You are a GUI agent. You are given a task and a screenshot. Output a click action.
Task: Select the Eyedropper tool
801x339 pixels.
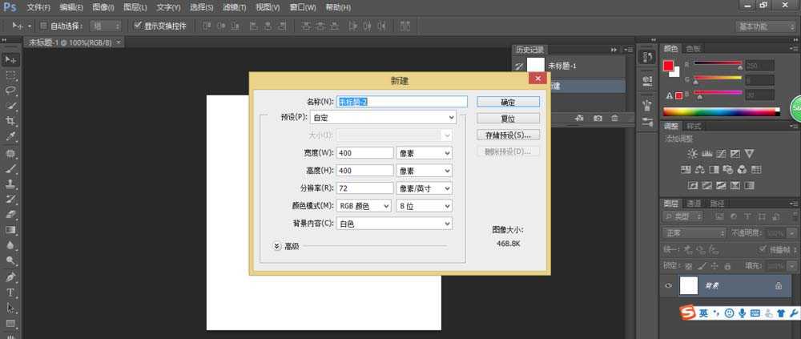coord(11,136)
